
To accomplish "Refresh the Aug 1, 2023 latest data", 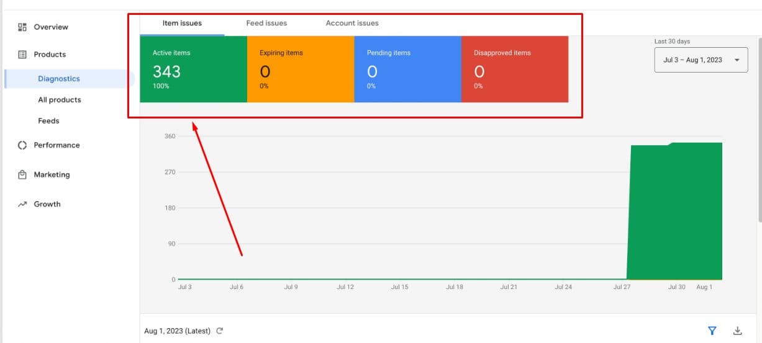I will tap(220, 331).
